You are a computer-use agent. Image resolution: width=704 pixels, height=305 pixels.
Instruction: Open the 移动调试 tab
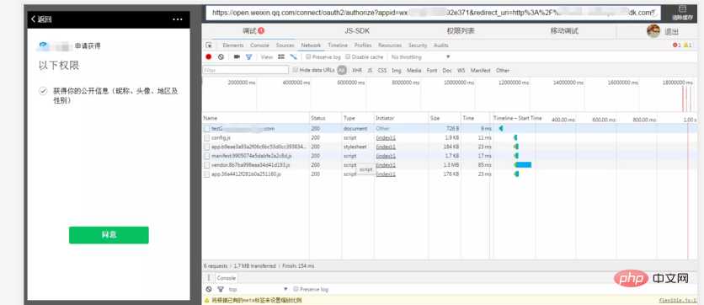pyautogui.click(x=564, y=31)
